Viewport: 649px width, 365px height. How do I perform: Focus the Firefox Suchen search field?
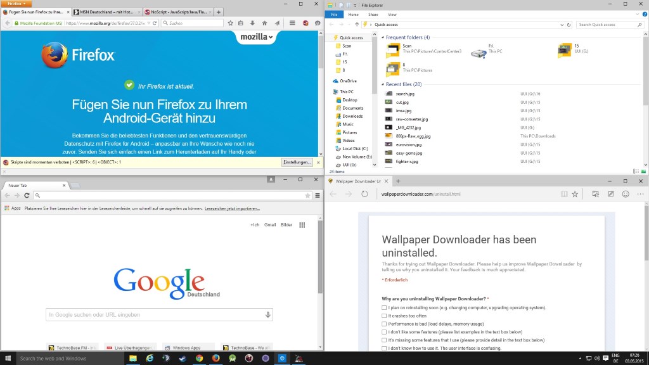193,23
